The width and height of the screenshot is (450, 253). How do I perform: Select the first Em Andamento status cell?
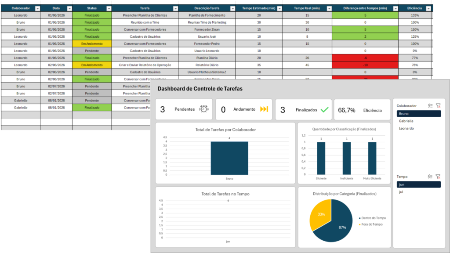(92, 44)
